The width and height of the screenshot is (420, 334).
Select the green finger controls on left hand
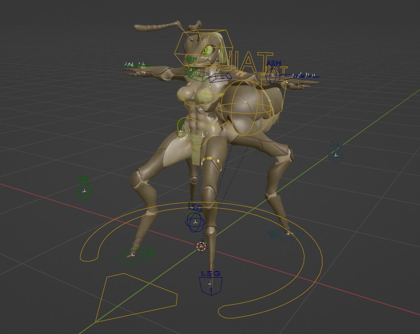[136, 65]
